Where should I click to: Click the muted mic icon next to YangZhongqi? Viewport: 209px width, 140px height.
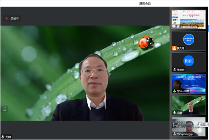tap(175, 134)
